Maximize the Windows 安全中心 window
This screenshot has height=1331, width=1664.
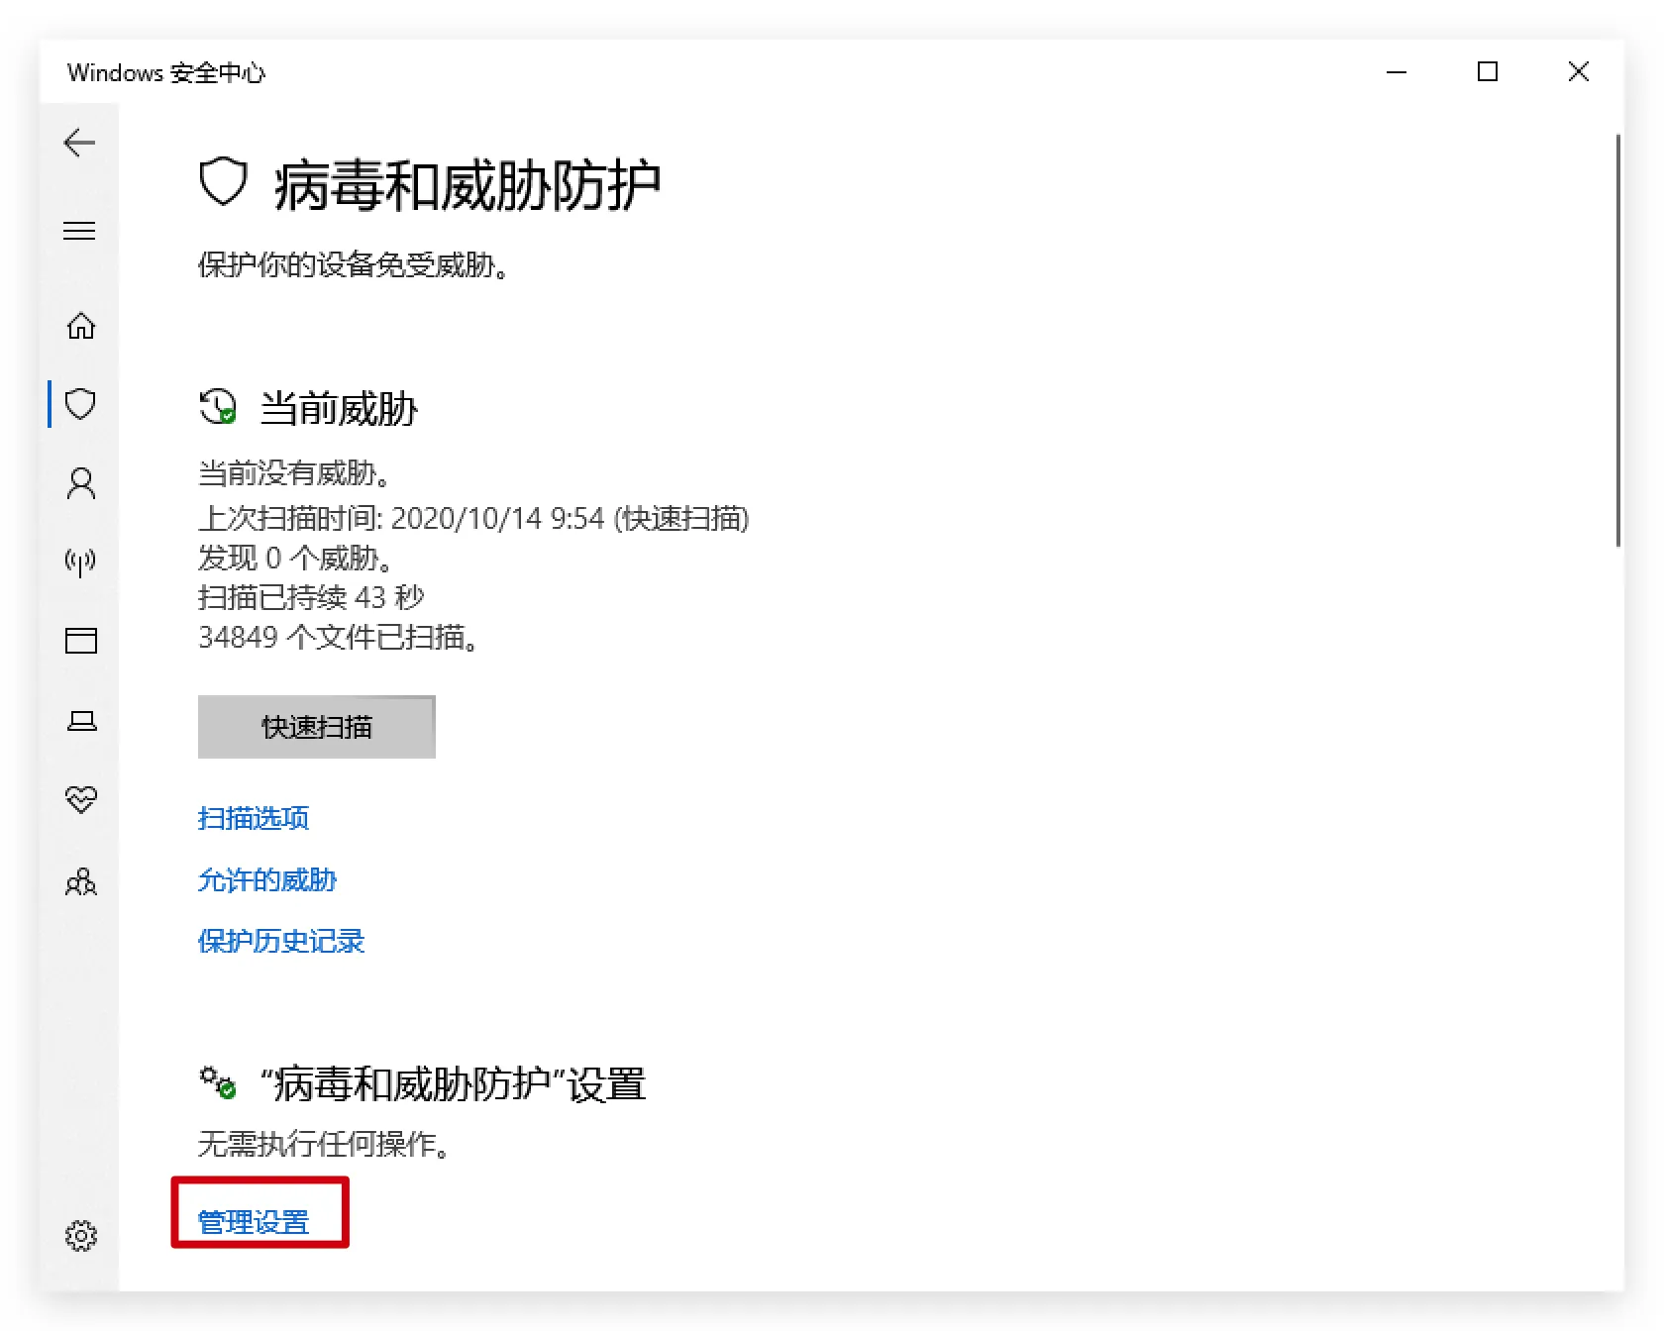tap(1488, 71)
